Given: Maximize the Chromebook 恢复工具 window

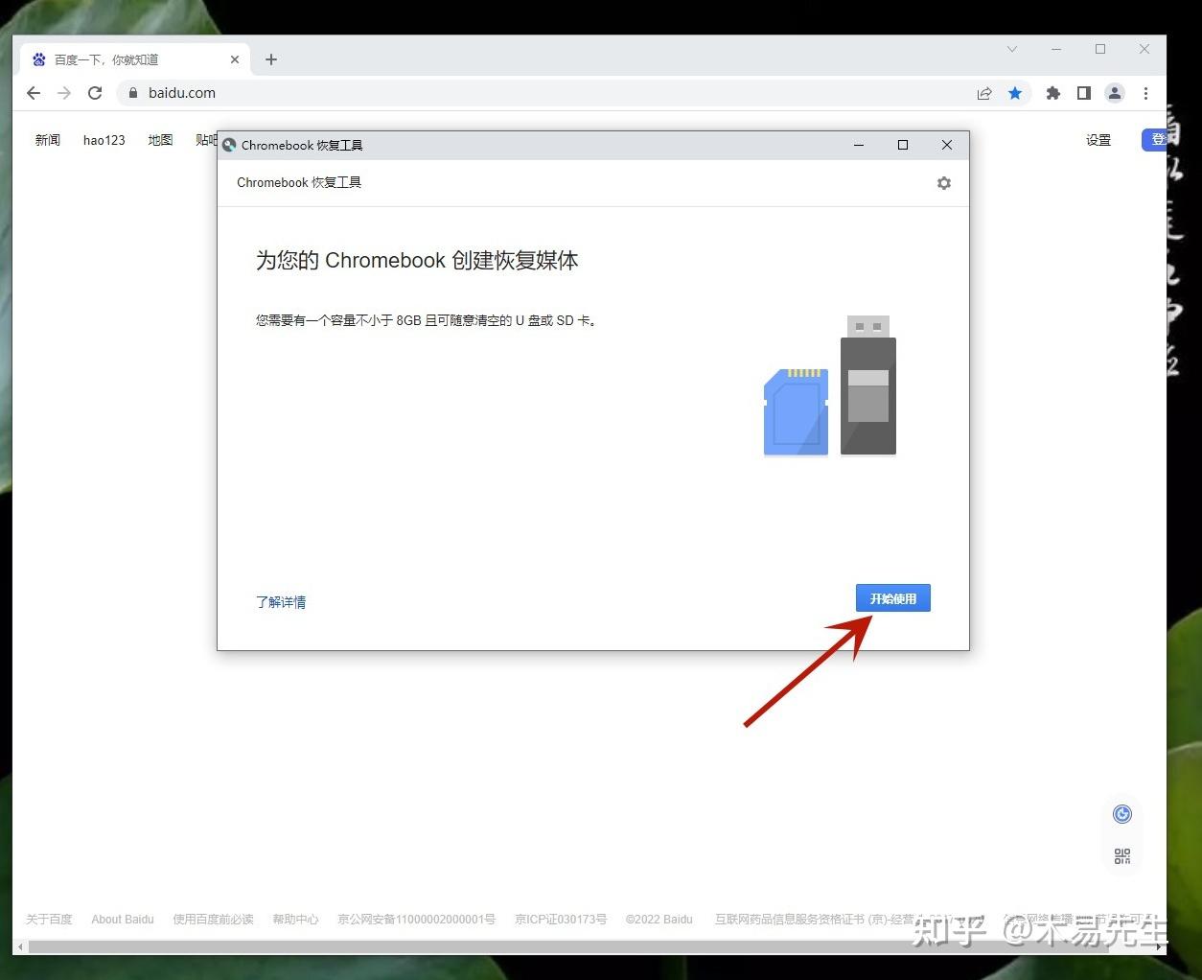Looking at the screenshot, I should click(903, 145).
